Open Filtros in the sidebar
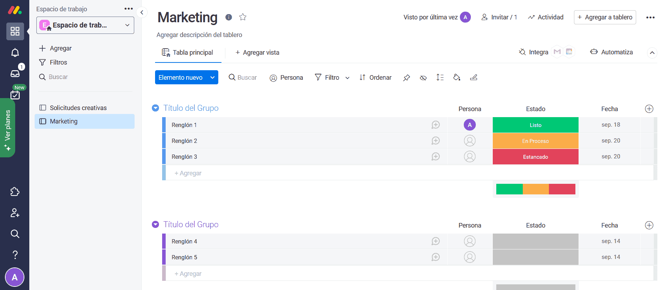Image resolution: width=669 pixels, height=290 pixels. click(53, 62)
